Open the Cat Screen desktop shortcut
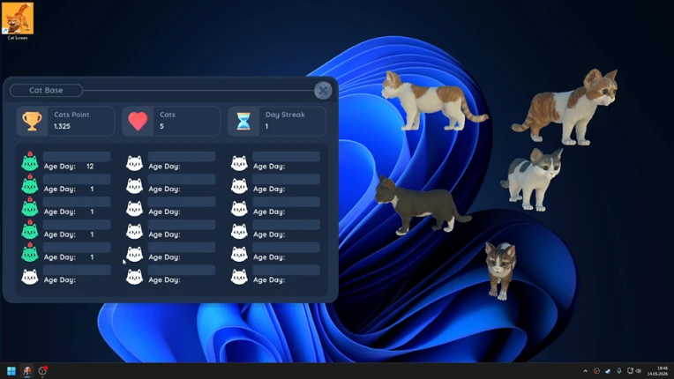The image size is (674, 379). [17, 20]
